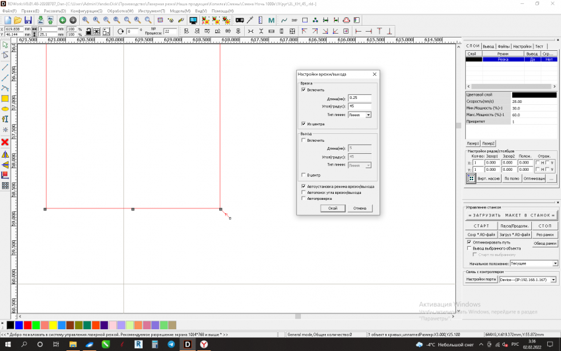Create a new document via toolbar icon
Image resolution: width=561 pixels, height=351 pixels.
tap(7, 20)
